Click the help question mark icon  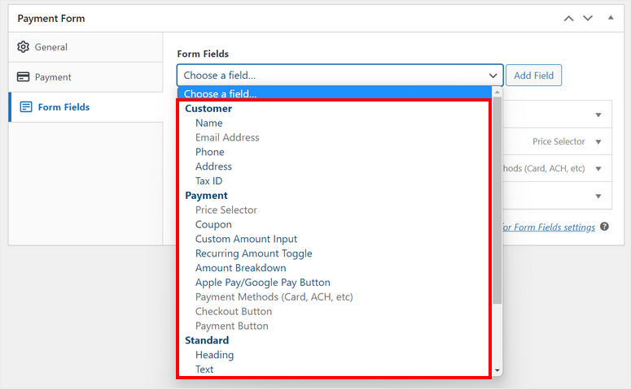tap(604, 227)
